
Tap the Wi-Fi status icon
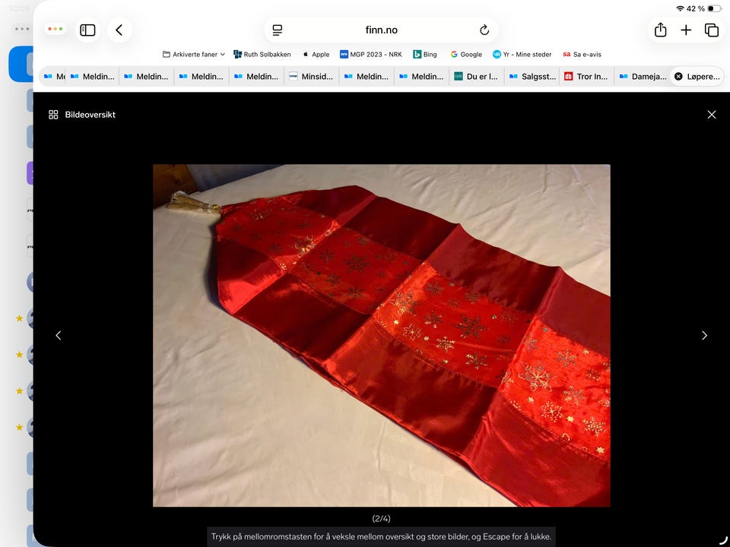coord(680,8)
